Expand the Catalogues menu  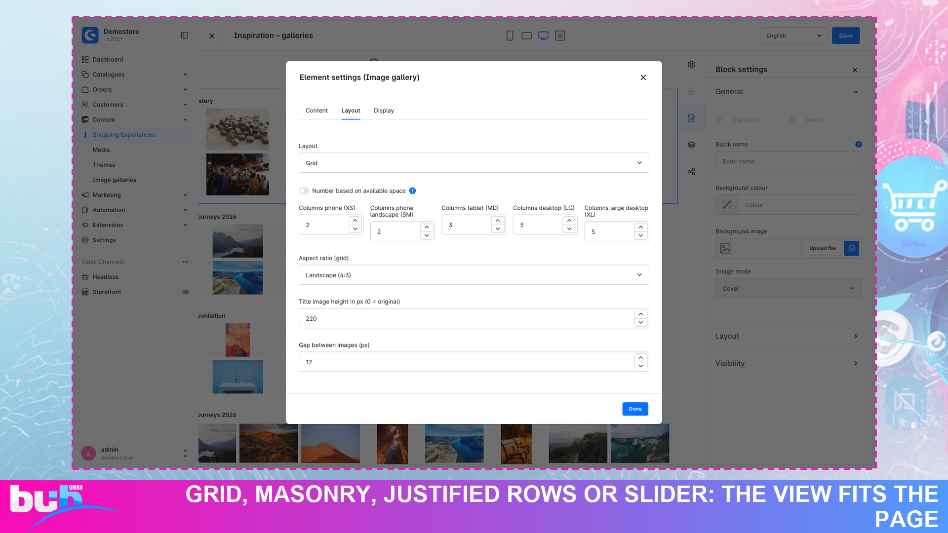point(134,75)
